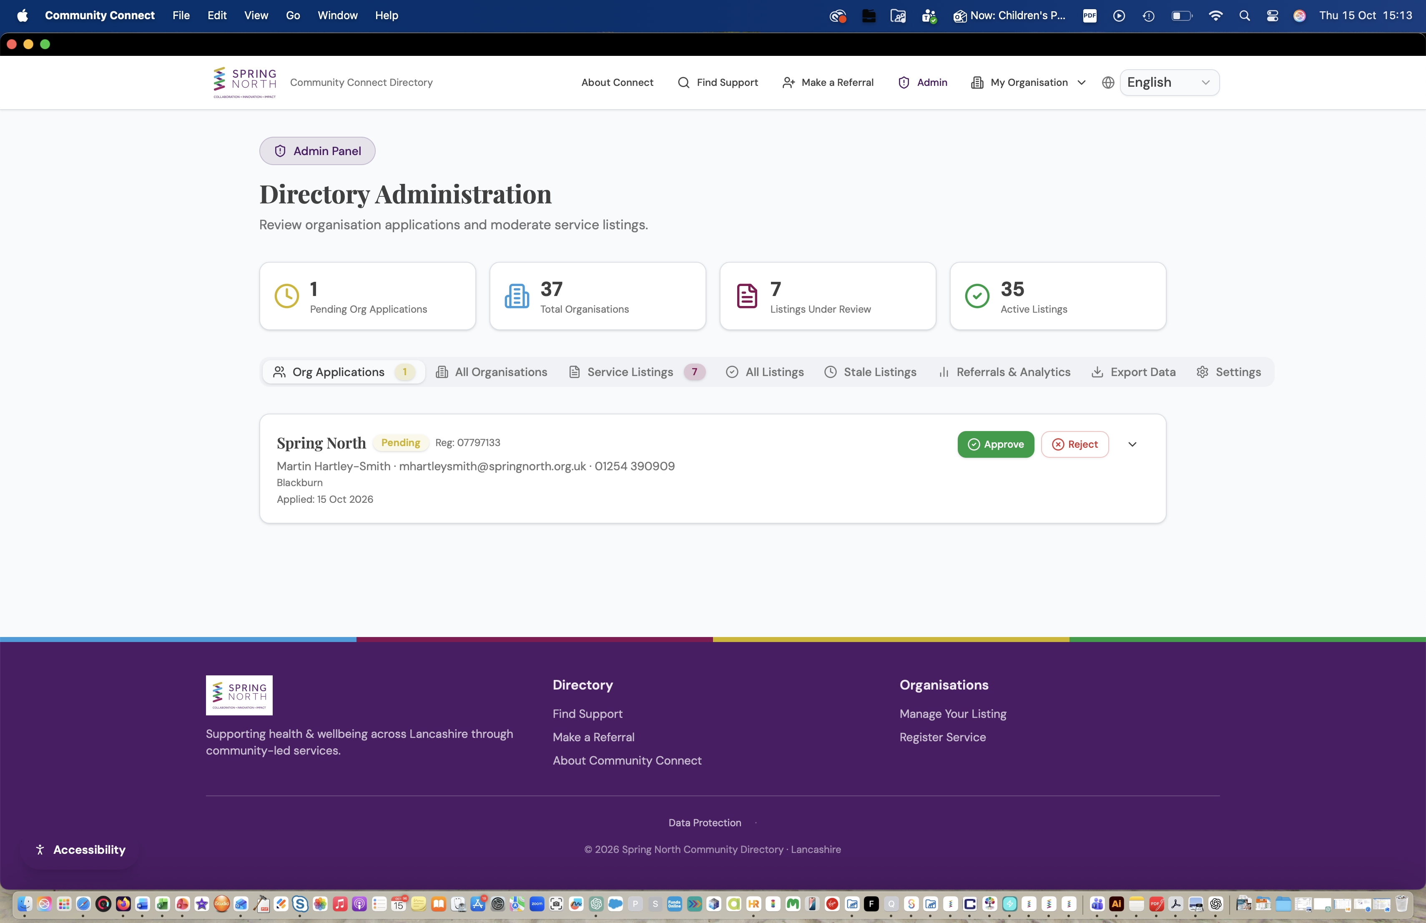Open the Apple menu
Screen dimensions: 1426x923
click(22, 15)
